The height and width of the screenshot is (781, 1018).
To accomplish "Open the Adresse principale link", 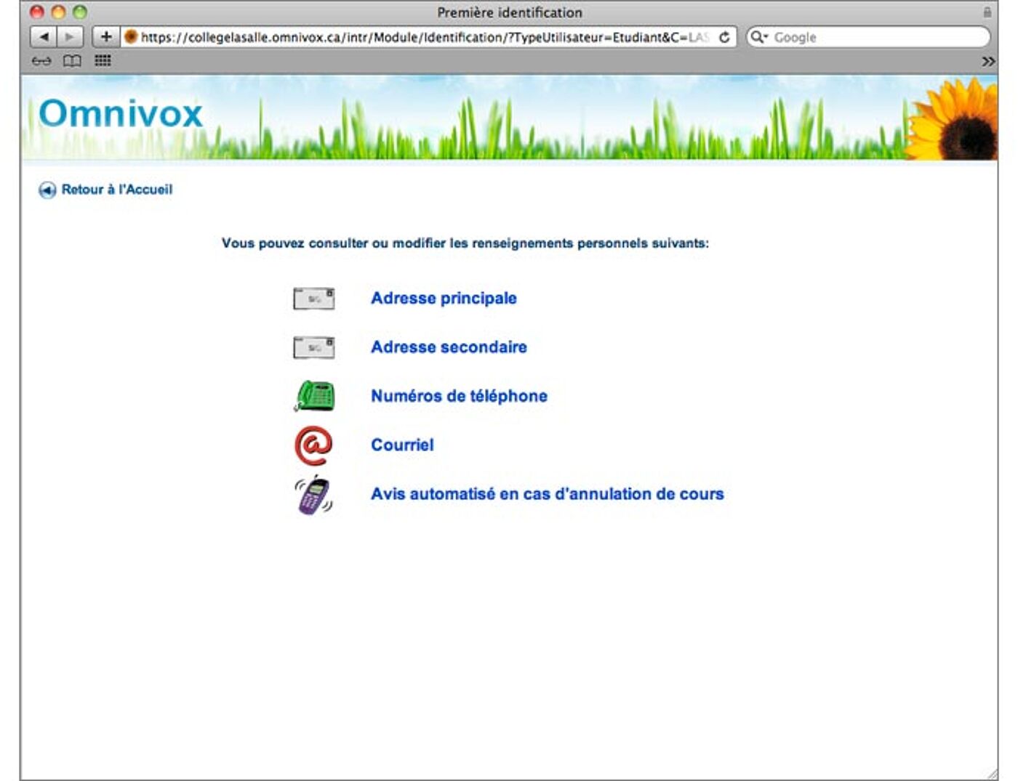I will click(x=444, y=299).
